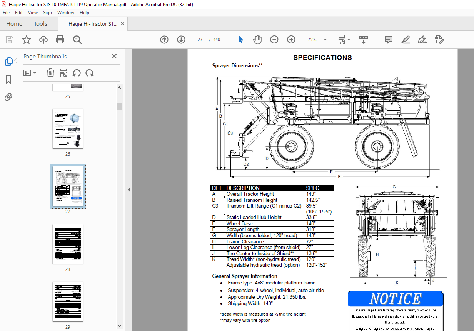This screenshot has width=474, height=331.
Task: Open thumbnail options dropdown menu
Action: [x=30, y=73]
